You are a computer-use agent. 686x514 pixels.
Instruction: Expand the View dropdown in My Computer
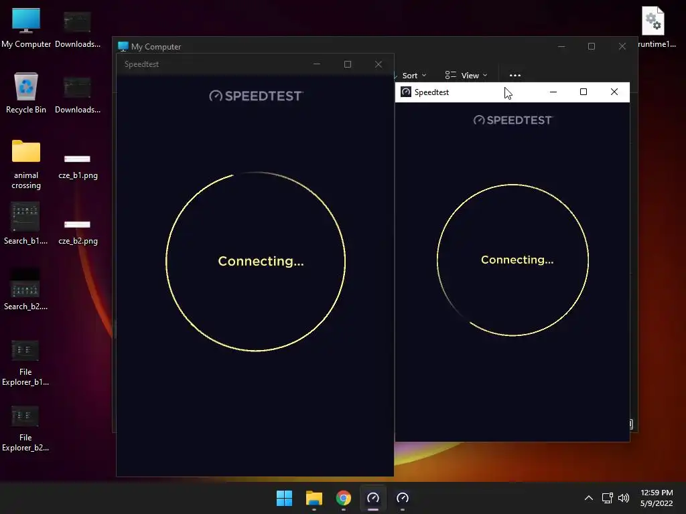coord(466,75)
